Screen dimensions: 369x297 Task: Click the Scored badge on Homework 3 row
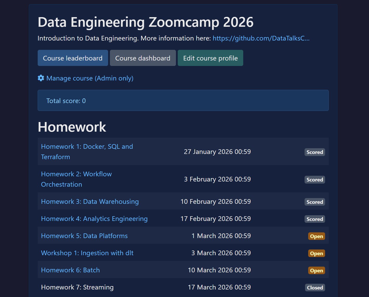[x=315, y=202]
